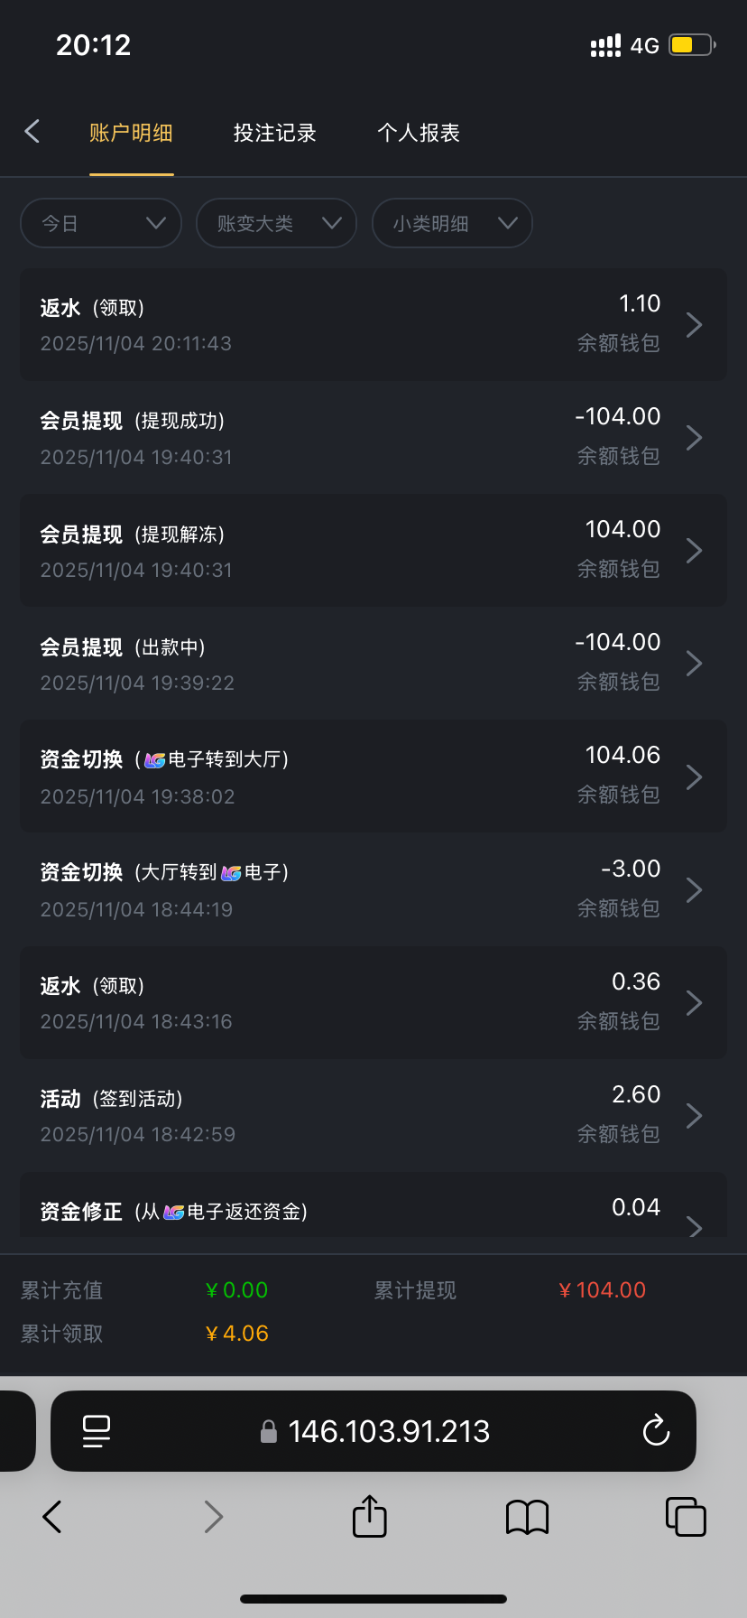Open page reader options icon
747x1618 pixels.
[x=97, y=1430]
